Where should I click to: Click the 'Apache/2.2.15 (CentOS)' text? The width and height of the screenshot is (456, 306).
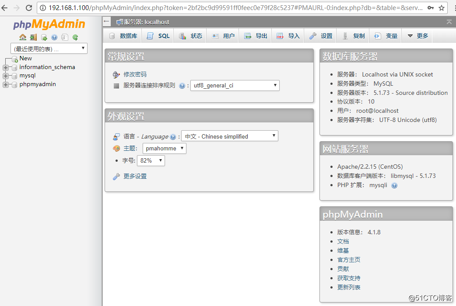click(x=370, y=167)
